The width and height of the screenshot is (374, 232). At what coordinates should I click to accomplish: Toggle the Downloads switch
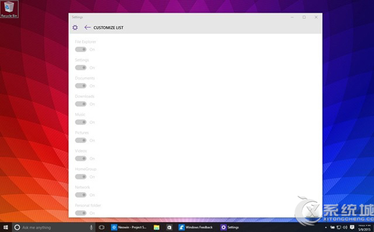click(x=80, y=104)
